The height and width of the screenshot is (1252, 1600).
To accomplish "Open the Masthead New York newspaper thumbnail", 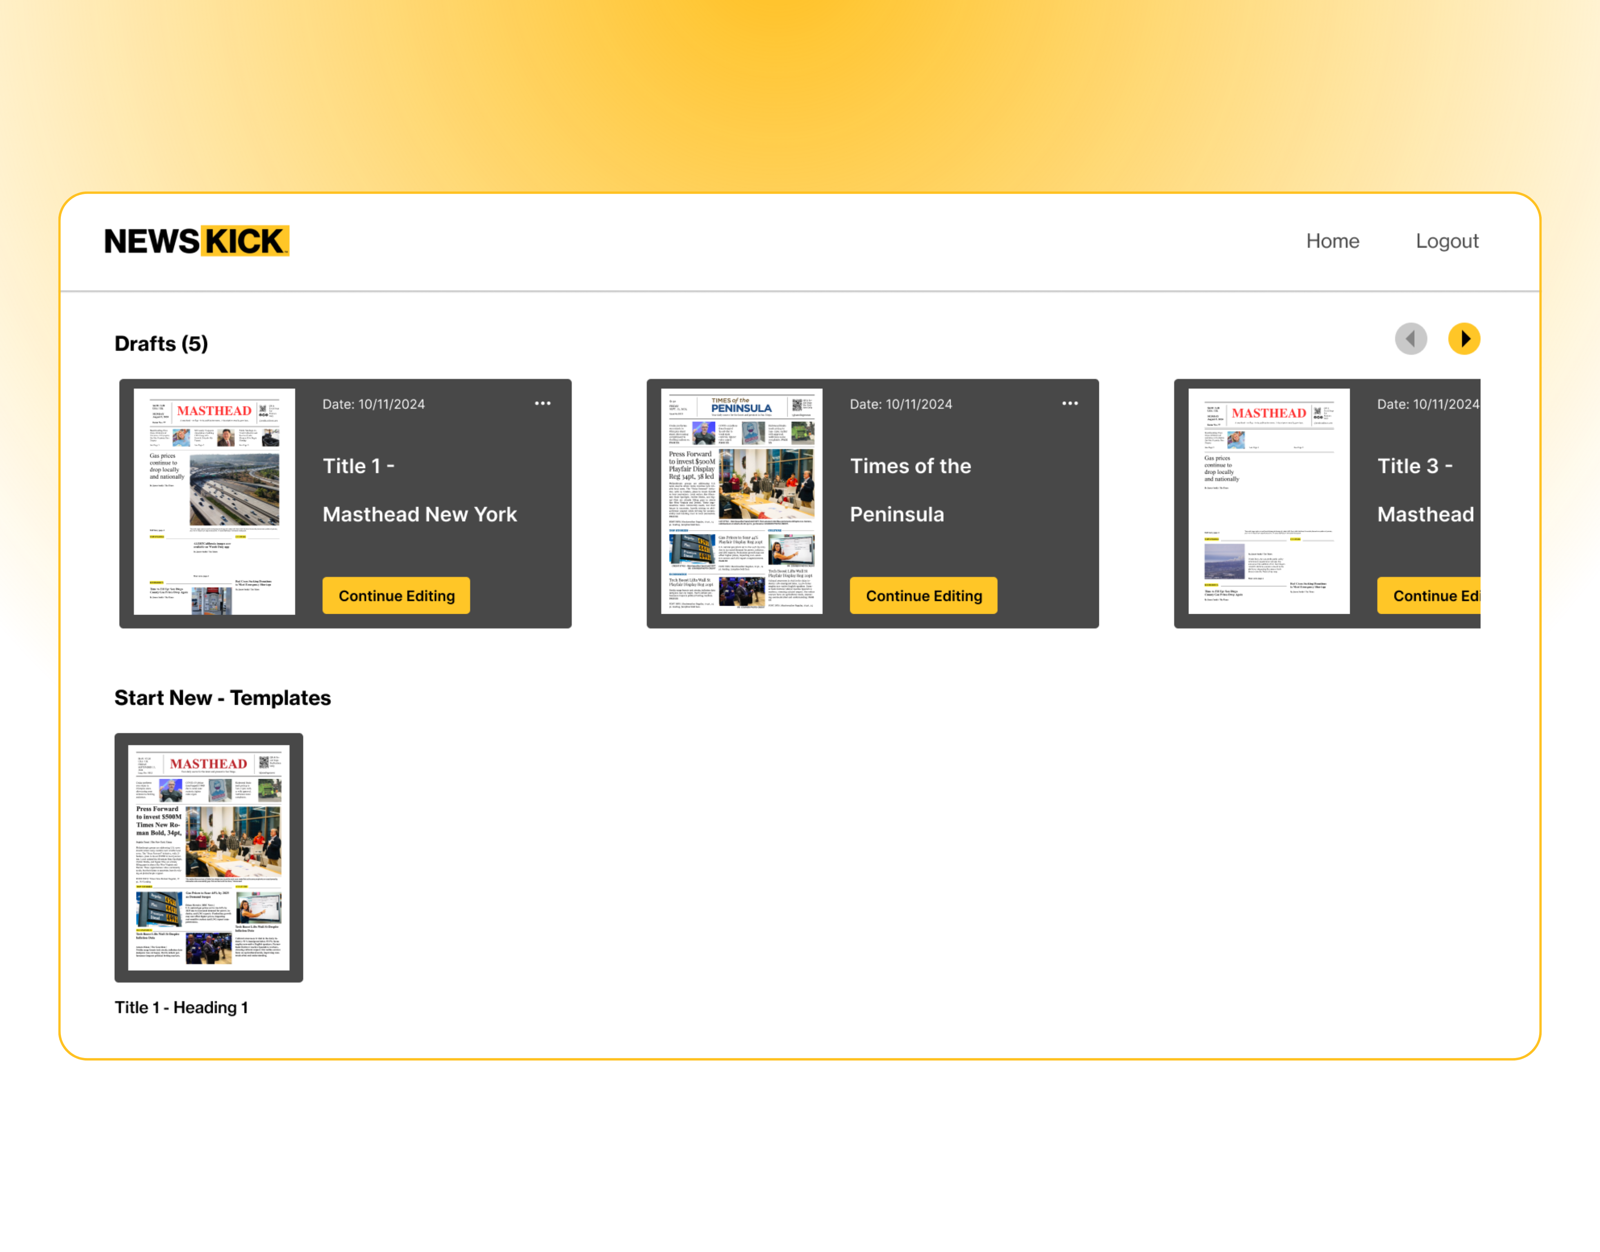I will pyautogui.click(x=214, y=501).
